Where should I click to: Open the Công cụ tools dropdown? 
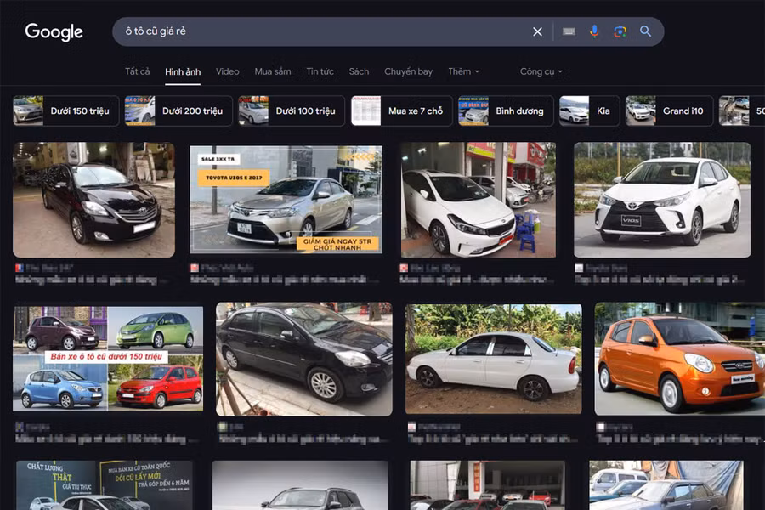click(541, 71)
